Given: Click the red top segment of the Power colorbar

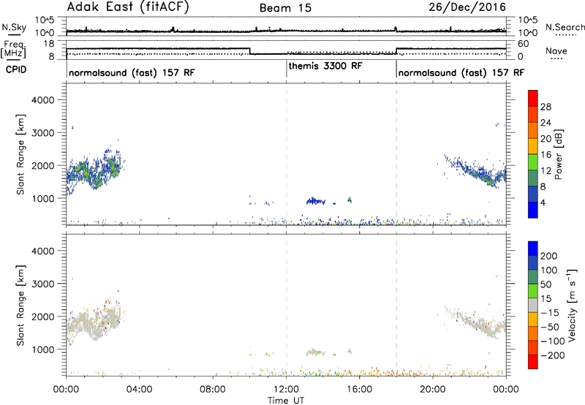Looking at the screenshot, I should point(533,98).
